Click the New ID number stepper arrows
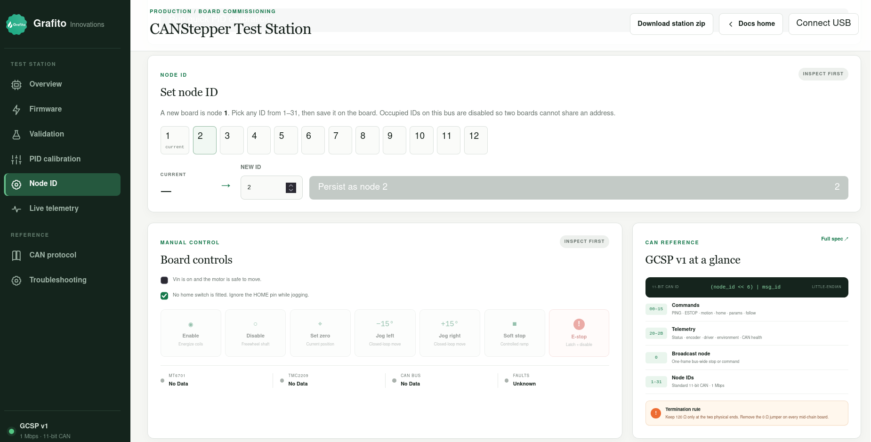Viewport: 871px width, 442px height. click(x=291, y=187)
